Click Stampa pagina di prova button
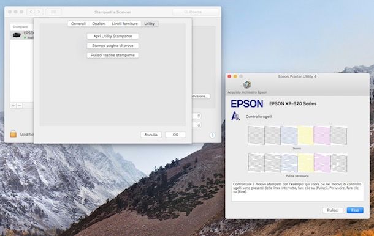The height and width of the screenshot is (236, 374). point(113,46)
